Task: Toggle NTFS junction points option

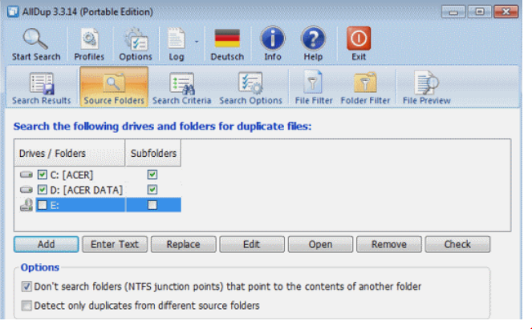Action: click(x=27, y=287)
